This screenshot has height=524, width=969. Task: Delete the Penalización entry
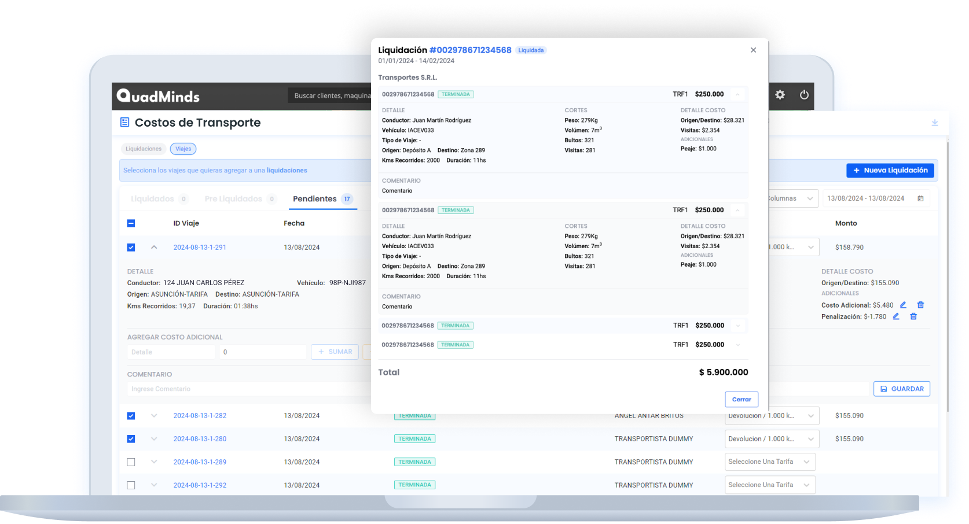[x=913, y=316]
